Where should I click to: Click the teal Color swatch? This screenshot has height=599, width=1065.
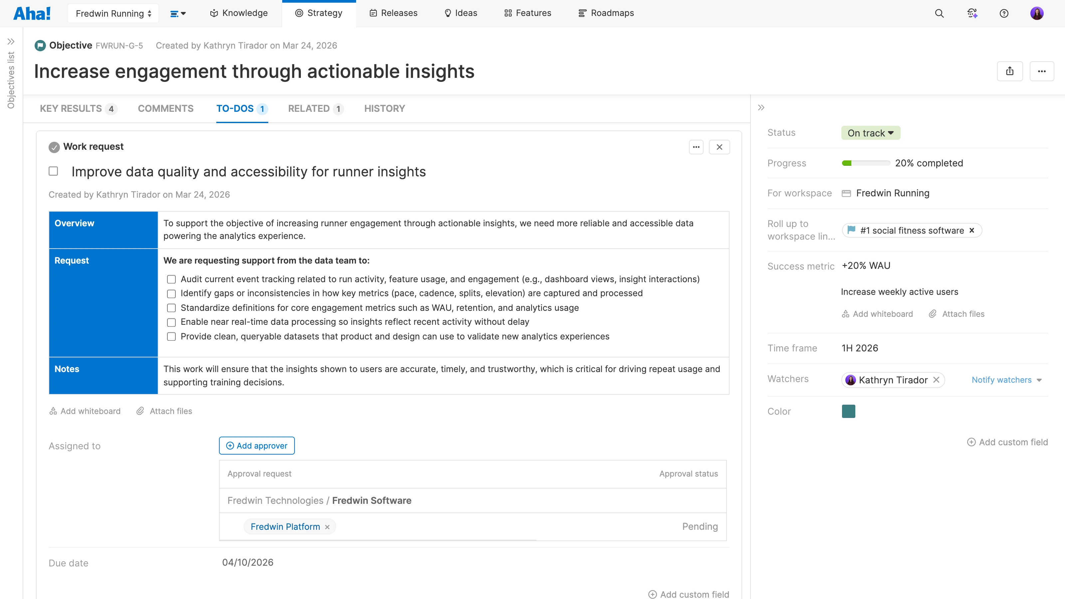point(848,411)
